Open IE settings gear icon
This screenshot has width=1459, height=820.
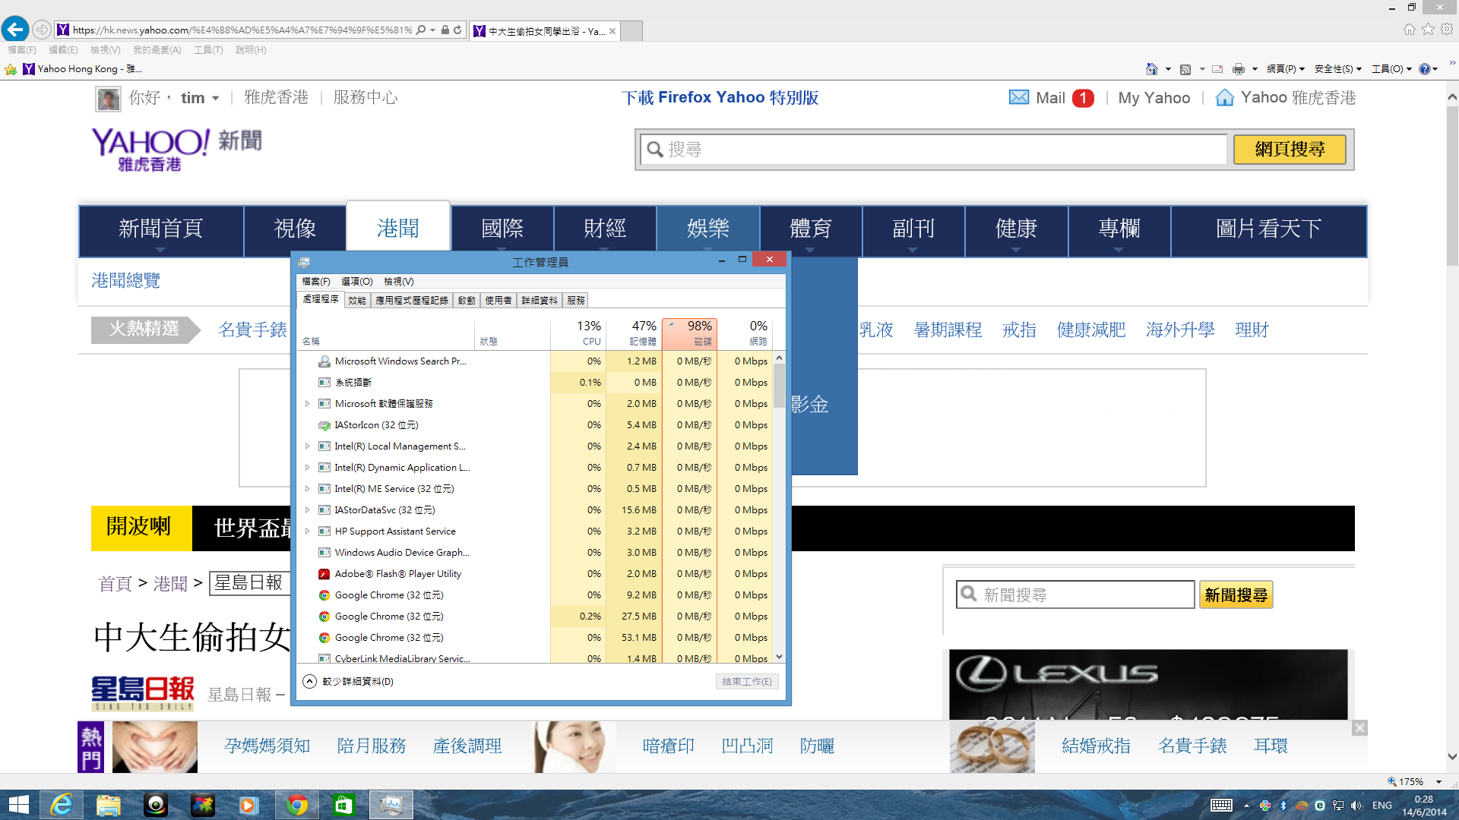(x=1447, y=29)
